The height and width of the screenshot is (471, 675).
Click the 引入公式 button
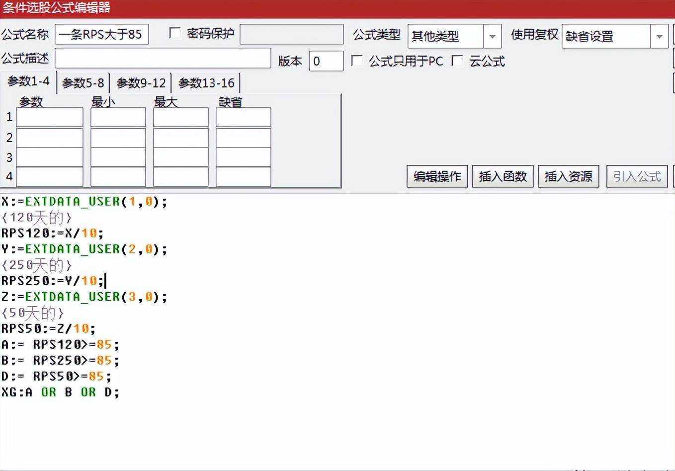(637, 176)
